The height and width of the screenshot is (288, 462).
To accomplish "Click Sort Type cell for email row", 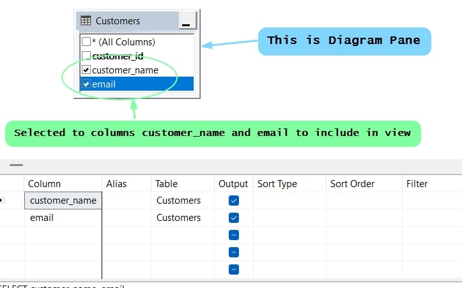I will click(x=289, y=218).
